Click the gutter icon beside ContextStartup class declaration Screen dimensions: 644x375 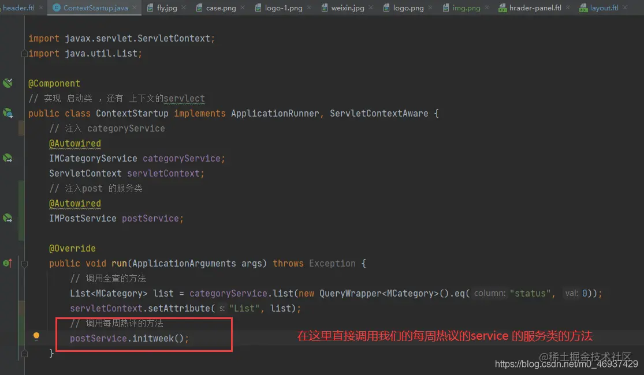tap(8, 113)
